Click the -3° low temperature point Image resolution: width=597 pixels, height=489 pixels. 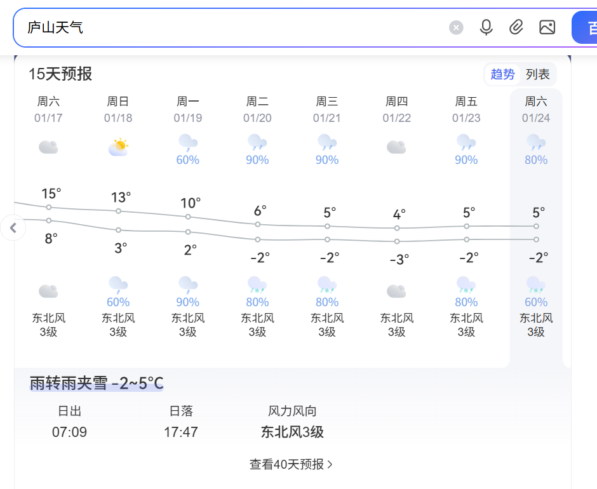pos(397,241)
